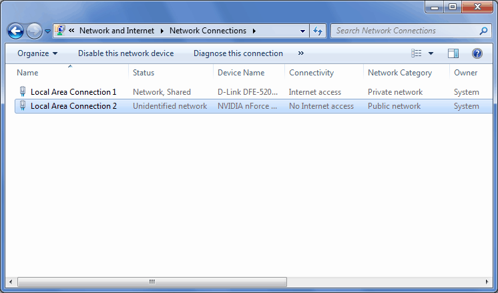Open the recent pages dropdown arrow
The width and height of the screenshot is (498, 293).
coord(48,31)
